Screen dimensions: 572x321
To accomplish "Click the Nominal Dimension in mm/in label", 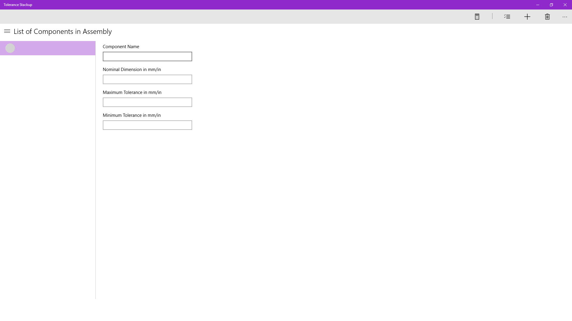I will click(132, 70).
